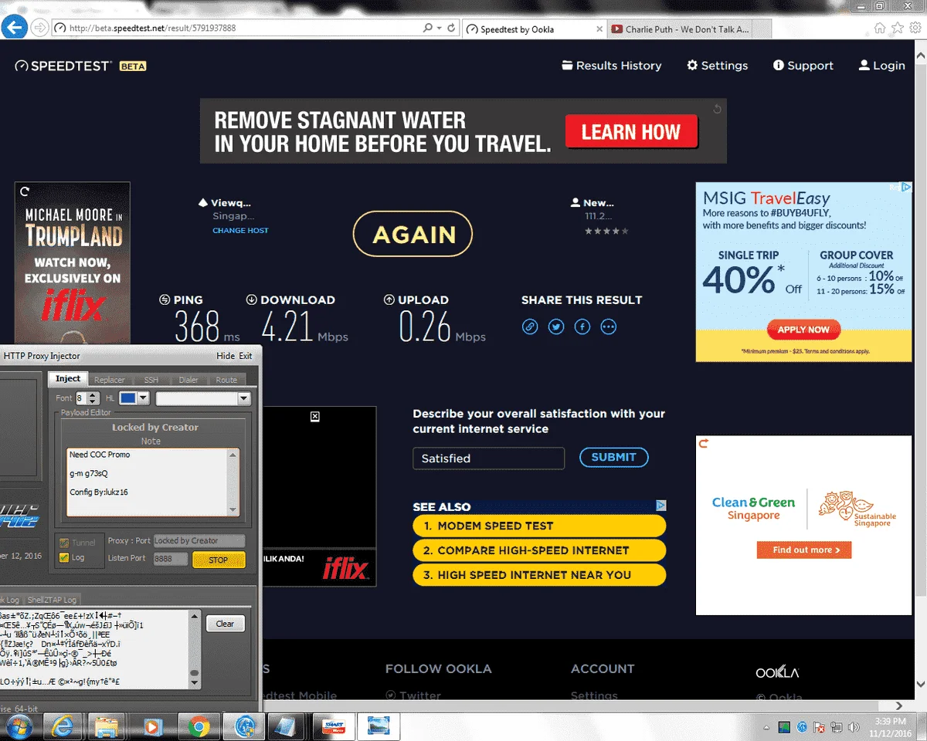
Task: Click Hide in the HTTP Proxy Injector title bar
Action: 226,356
